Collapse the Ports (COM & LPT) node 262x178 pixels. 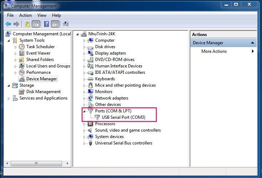[84, 111]
